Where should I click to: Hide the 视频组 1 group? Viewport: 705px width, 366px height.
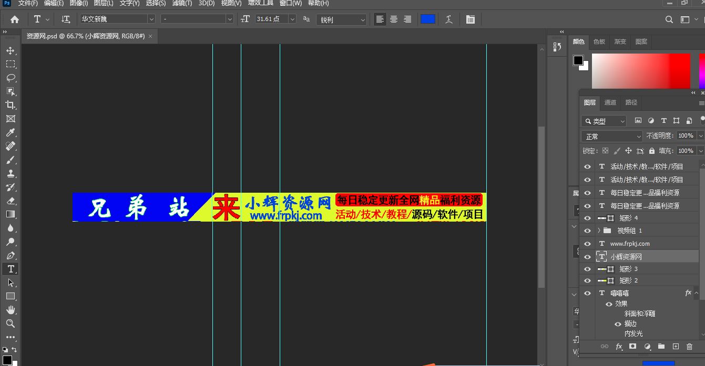point(588,231)
